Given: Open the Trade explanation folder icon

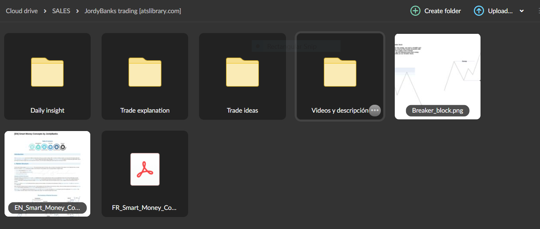Looking at the screenshot, I should tap(145, 72).
